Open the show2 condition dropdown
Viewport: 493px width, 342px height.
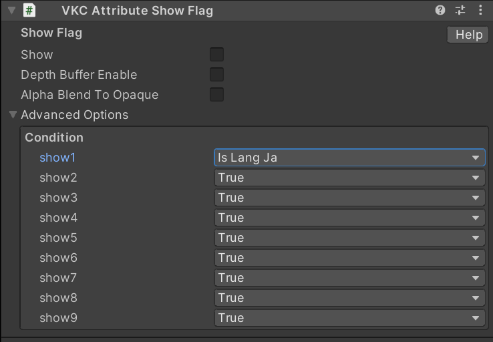pyautogui.click(x=349, y=178)
